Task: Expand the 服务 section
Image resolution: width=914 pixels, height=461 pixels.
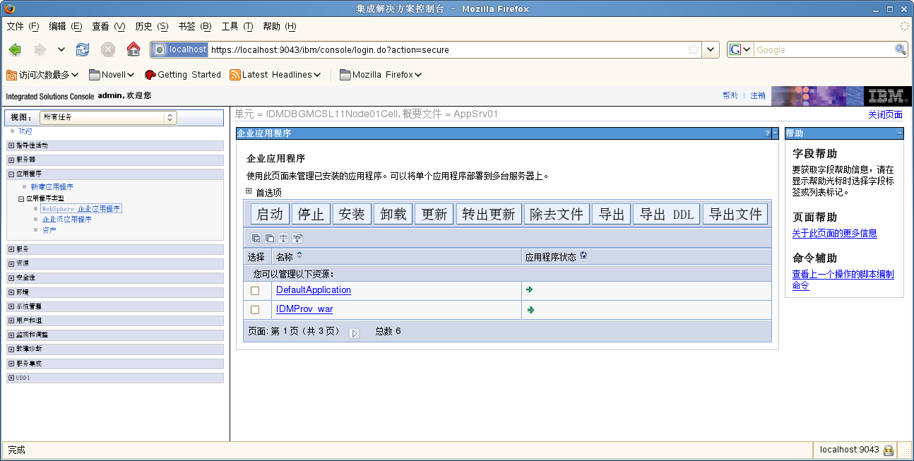Action: point(11,249)
